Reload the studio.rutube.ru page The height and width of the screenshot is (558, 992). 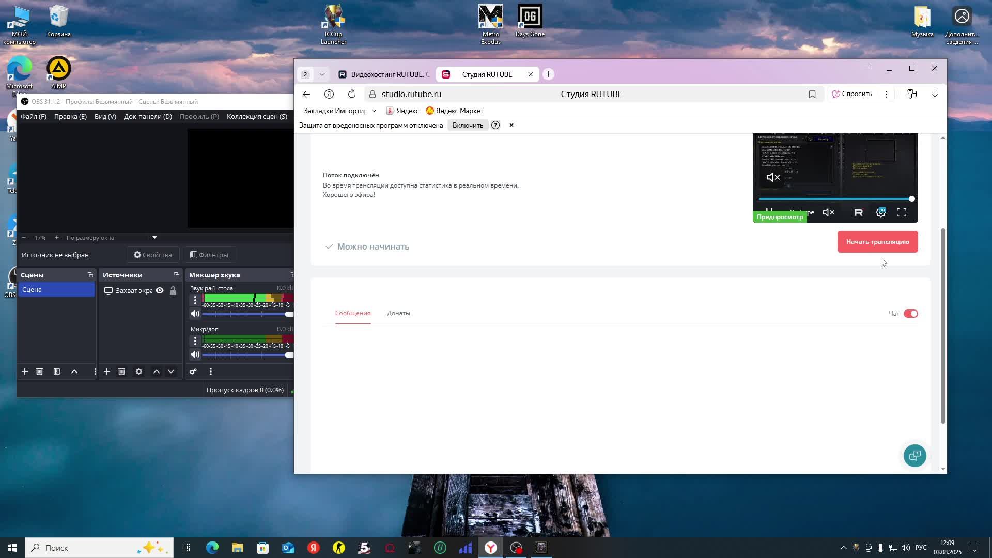coord(352,94)
